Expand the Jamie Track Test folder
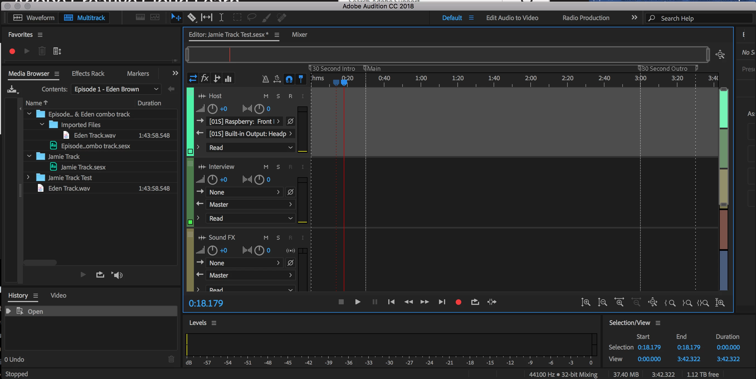756x379 pixels. pyautogui.click(x=28, y=177)
